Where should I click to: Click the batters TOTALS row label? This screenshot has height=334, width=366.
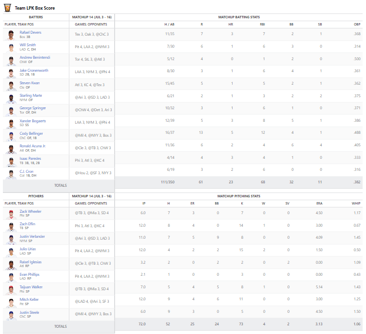click(60, 185)
